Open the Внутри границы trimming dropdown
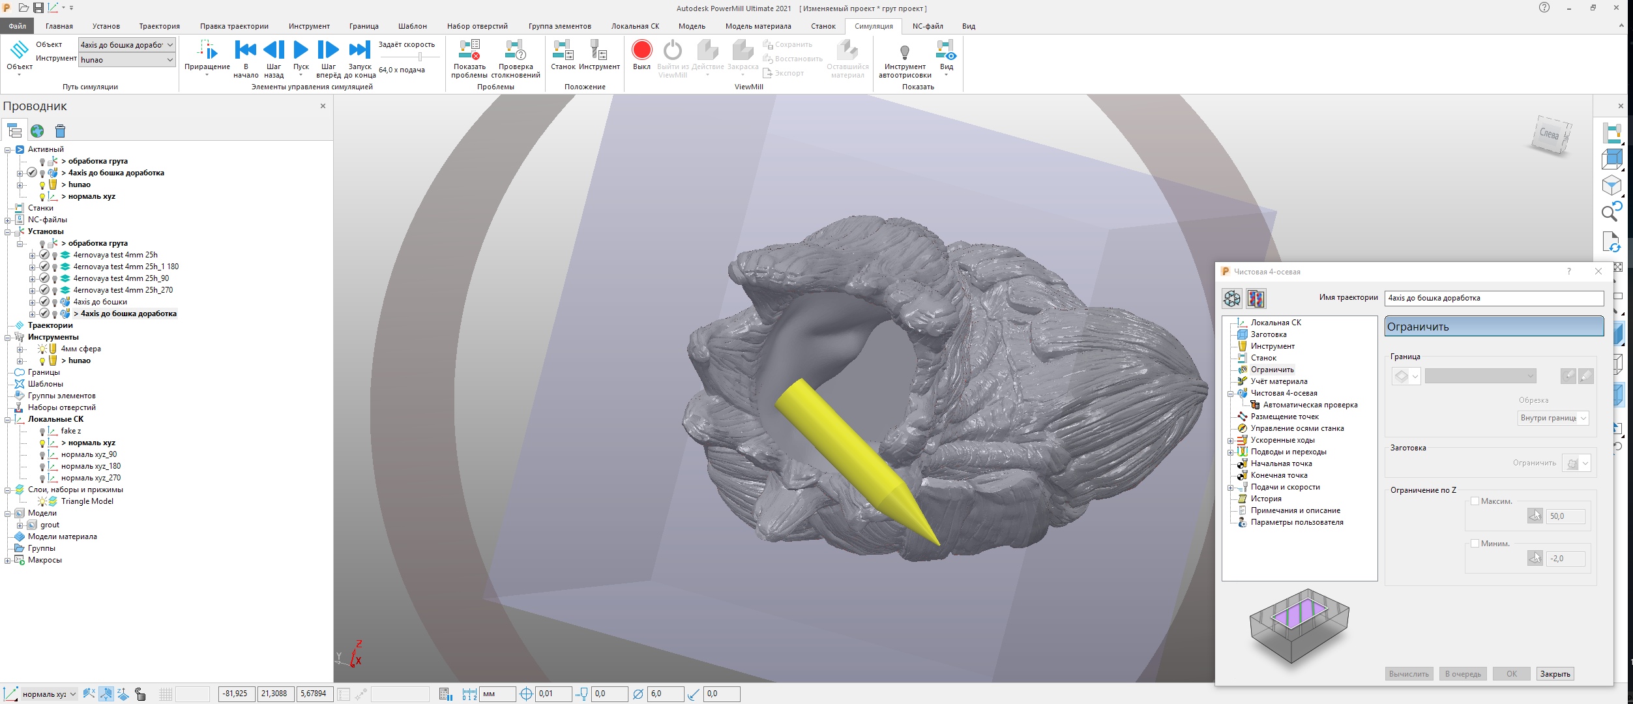 click(1553, 418)
